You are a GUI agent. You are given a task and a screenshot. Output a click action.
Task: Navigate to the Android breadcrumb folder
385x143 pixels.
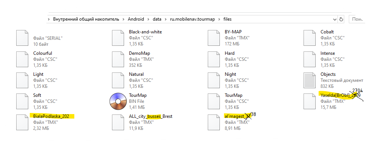[x=136, y=19]
